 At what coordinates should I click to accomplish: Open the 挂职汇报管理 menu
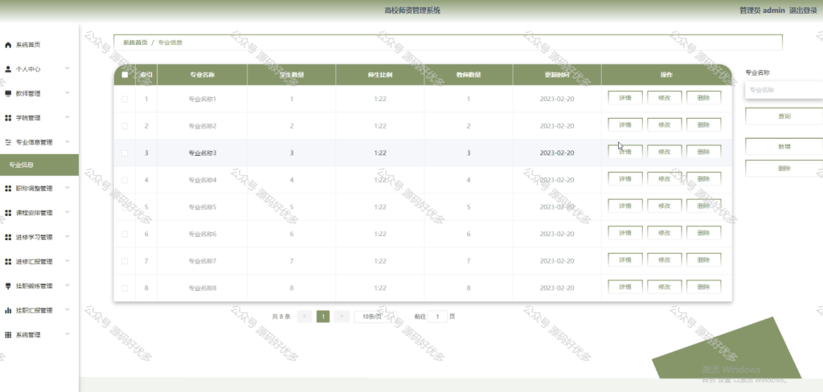point(39,311)
